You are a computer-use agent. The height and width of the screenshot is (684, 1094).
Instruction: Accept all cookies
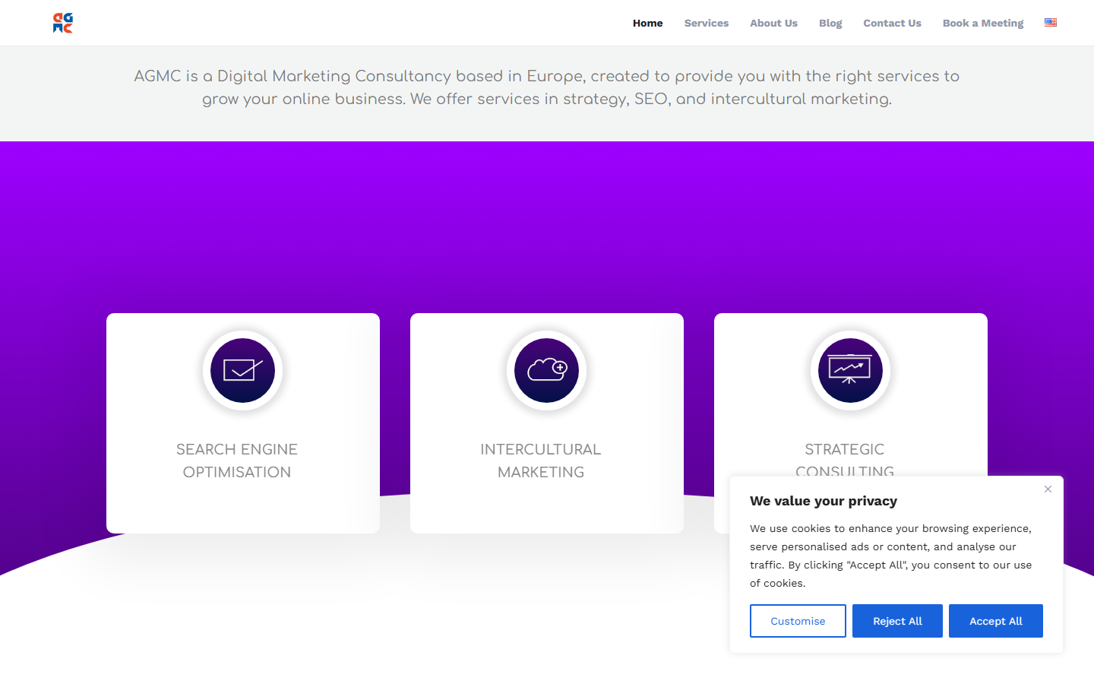(996, 621)
